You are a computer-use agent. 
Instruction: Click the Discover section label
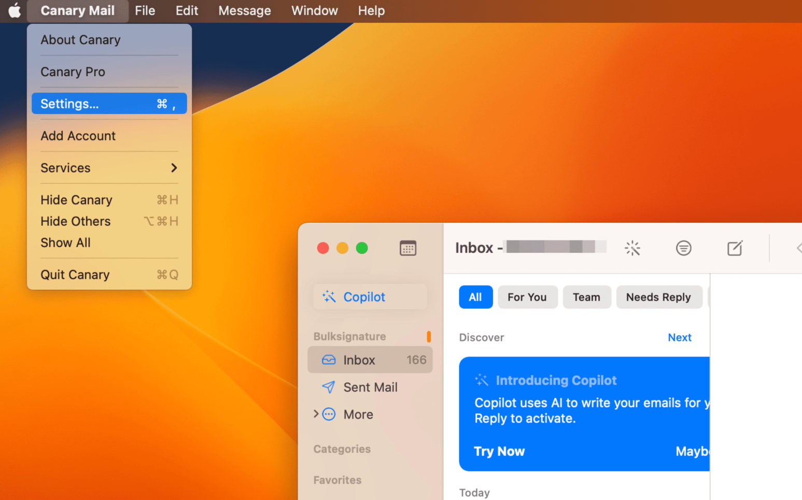(x=481, y=337)
